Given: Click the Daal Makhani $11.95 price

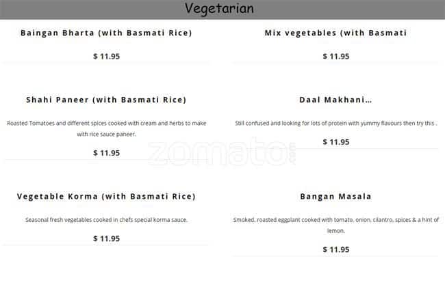Looking at the screenshot, I should [x=335, y=142].
